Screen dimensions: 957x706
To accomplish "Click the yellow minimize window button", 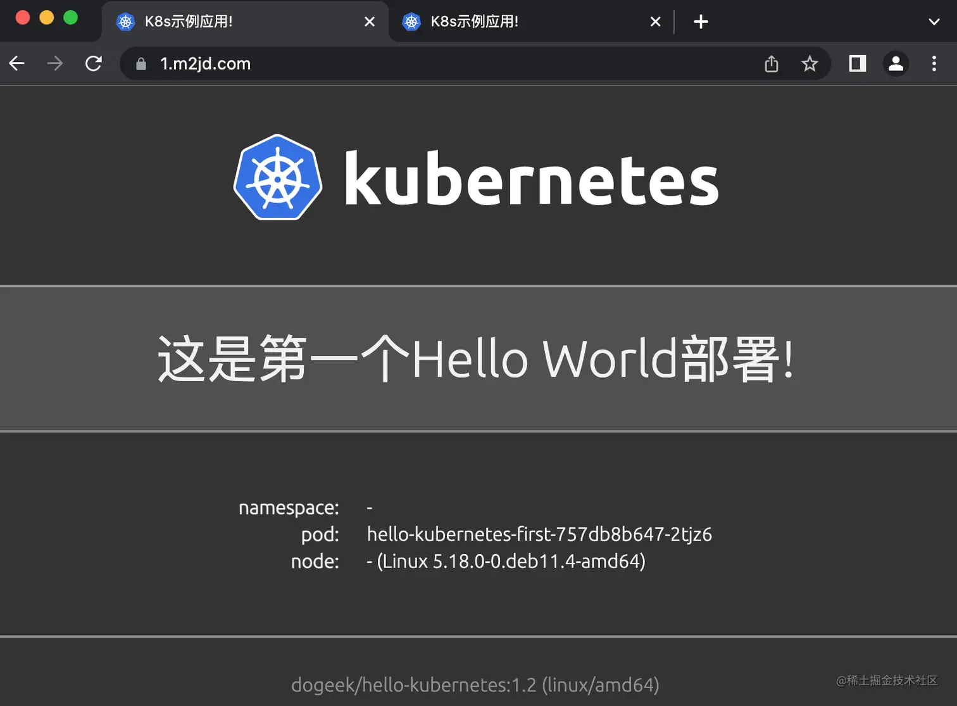I will (x=47, y=18).
